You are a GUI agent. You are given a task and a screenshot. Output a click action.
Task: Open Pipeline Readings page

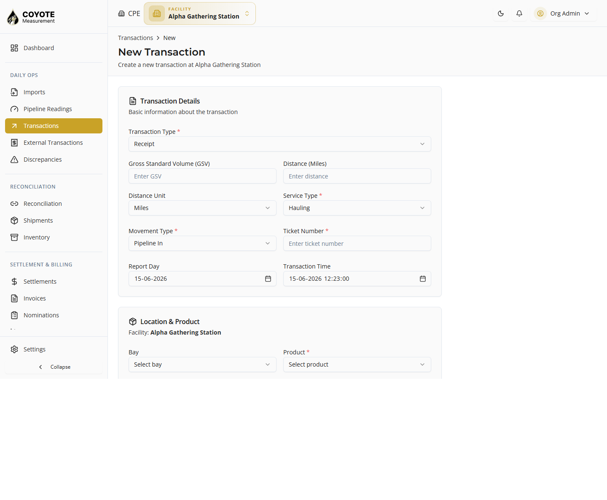(x=54, y=109)
